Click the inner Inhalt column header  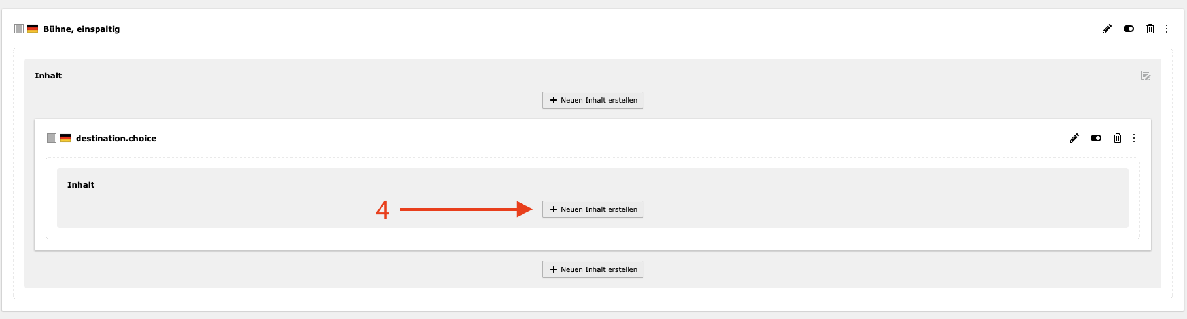tap(81, 185)
